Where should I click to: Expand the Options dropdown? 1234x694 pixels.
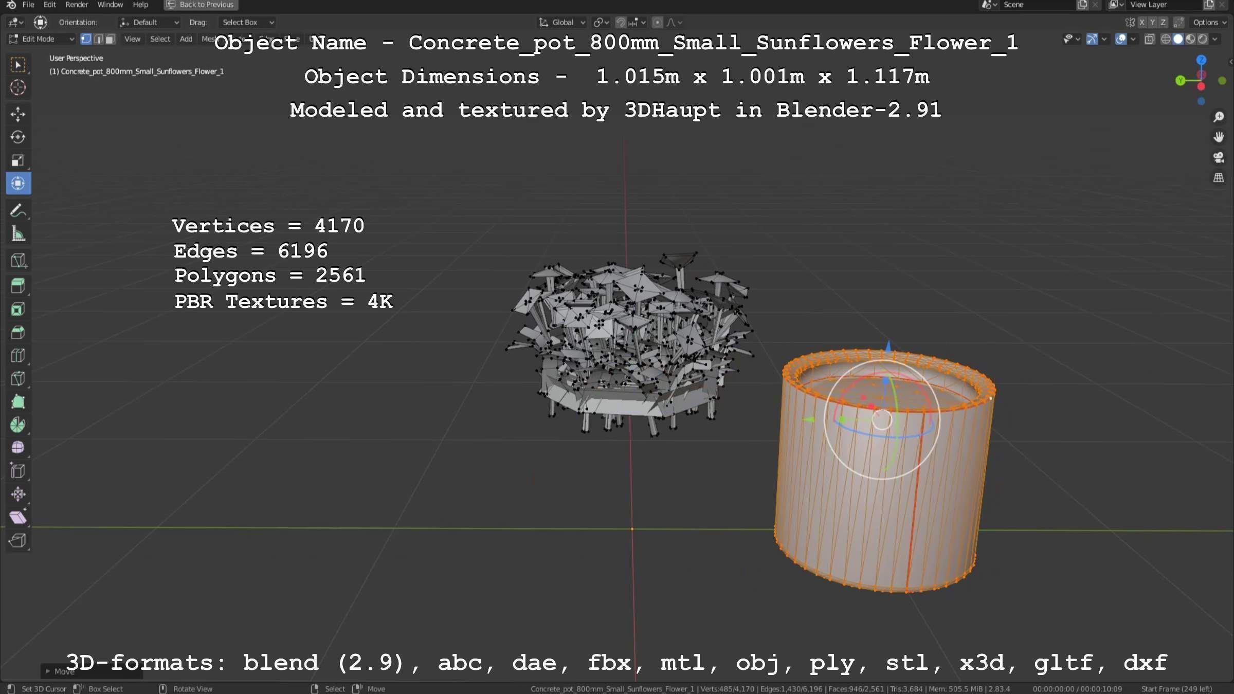[x=1209, y=23]
